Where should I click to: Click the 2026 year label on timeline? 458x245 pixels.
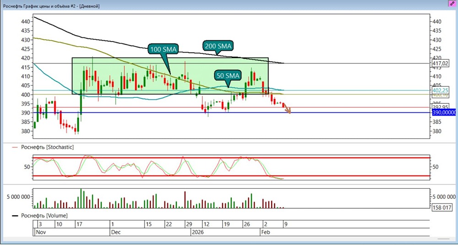[x=198, y=233]
